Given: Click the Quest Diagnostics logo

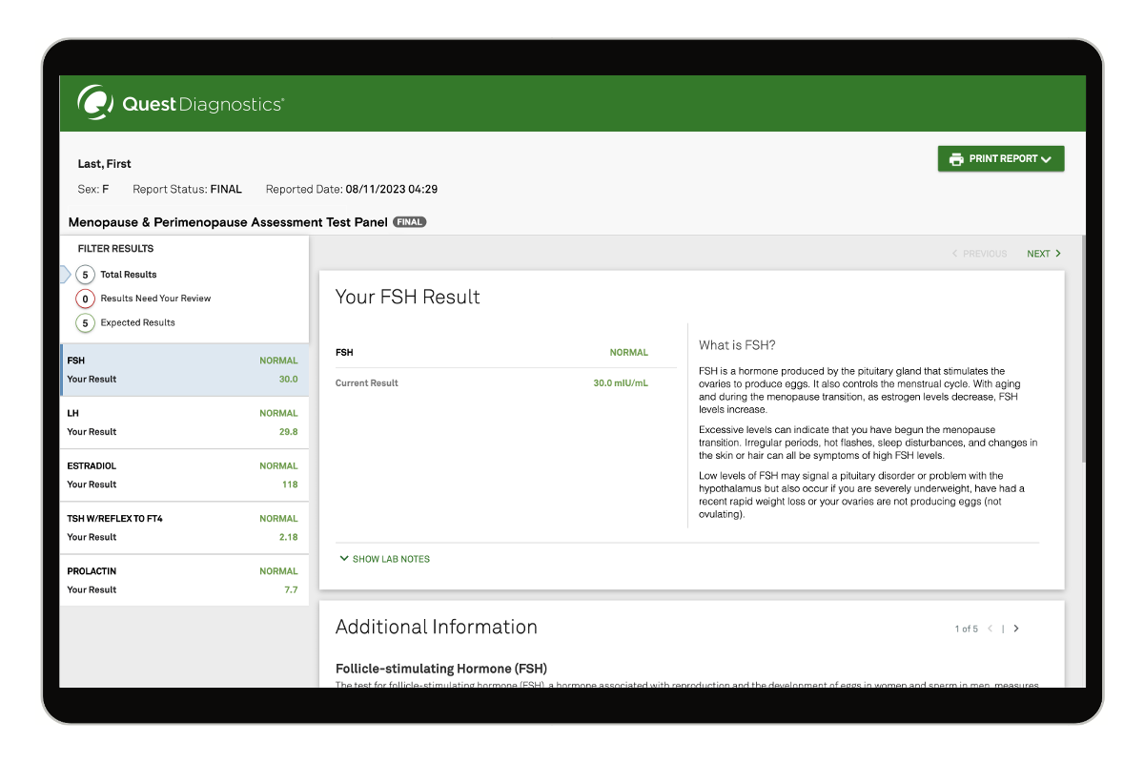Looking at the screenshot, I should coord(180,104).
